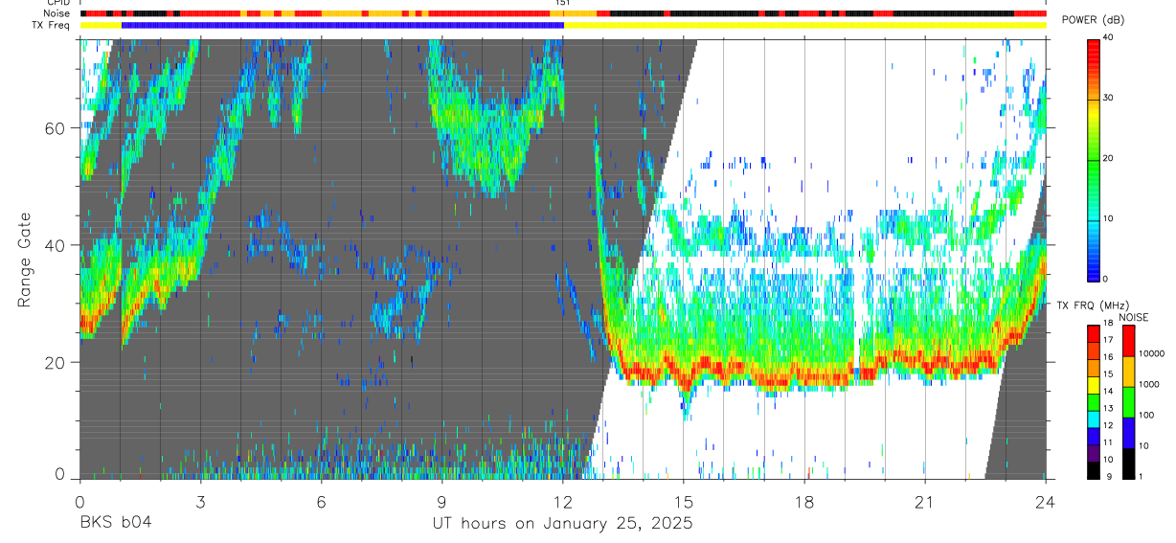Image resolution: width=1176 pixels, height=543 pixels.
Task: Click the 21 hour tick on time axis
Action: pos(925,501)
